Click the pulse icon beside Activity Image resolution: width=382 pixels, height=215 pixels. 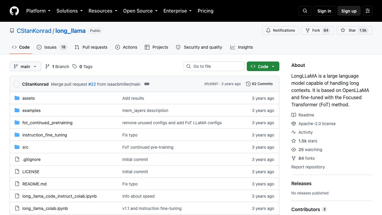click(x=294, y=132)
